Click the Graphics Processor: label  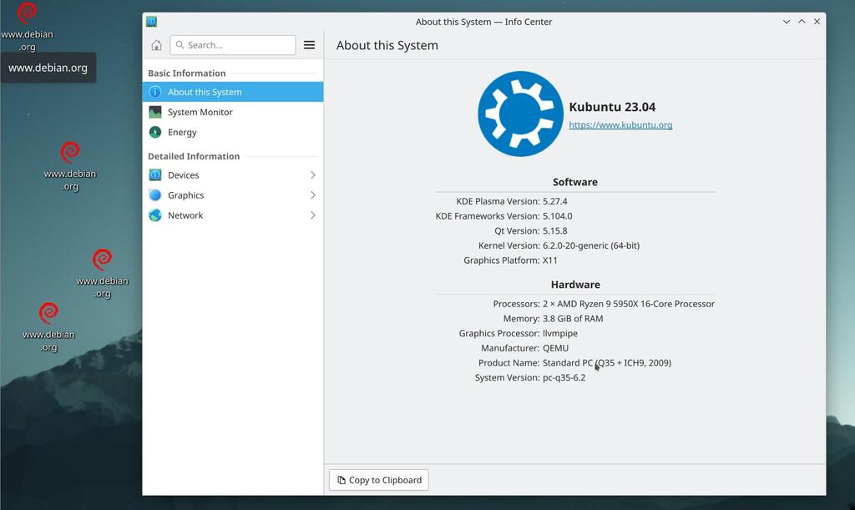(x=499, y=334)
